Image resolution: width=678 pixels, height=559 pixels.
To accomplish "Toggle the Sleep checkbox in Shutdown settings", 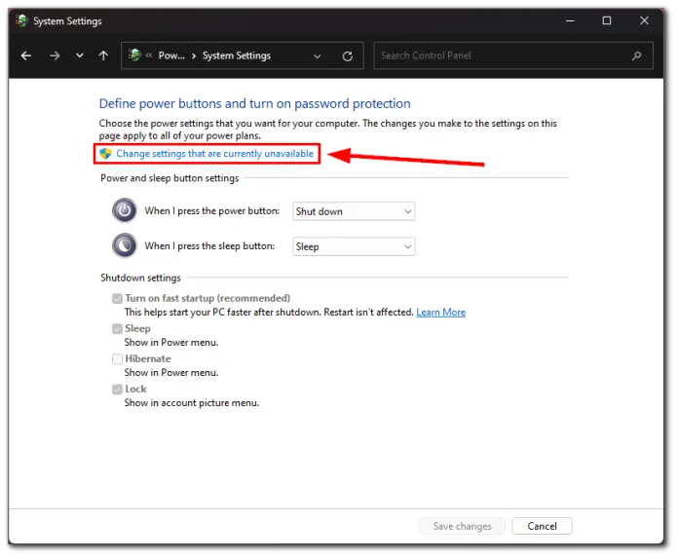I will point(117,329).
